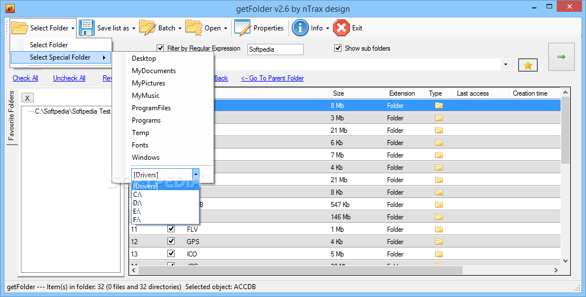Collapse the [Drivers] combo box arrow

196,174
